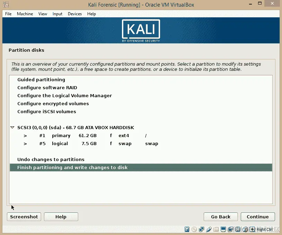The height and width of the screenshot is (235, 282).
Task: Open the network adapters status icon
Action: pyautogui.click(x=201, y=229)
